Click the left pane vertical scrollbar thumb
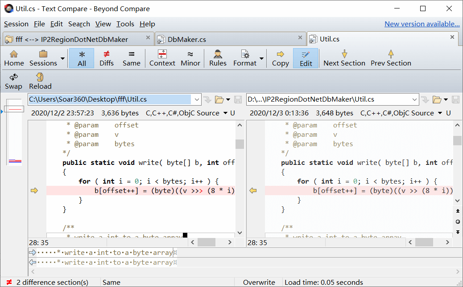Image resolution: width=463 pixels, height=287 pixels. pyautogui.click(x=240, y=144)
